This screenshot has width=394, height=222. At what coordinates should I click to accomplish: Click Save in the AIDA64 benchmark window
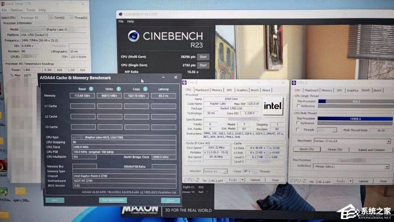[55, 200]
